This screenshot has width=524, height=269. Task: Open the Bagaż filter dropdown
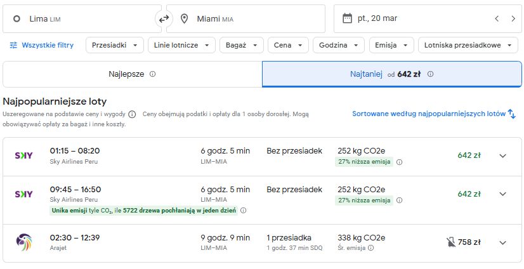pyautogui.click(x=242, y=45)
